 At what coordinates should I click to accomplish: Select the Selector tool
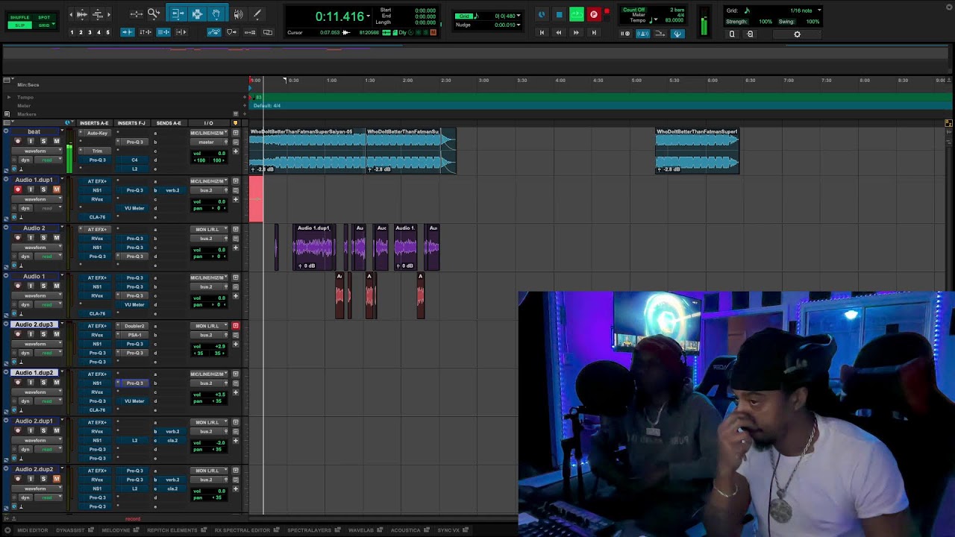(x=197, y=13)
